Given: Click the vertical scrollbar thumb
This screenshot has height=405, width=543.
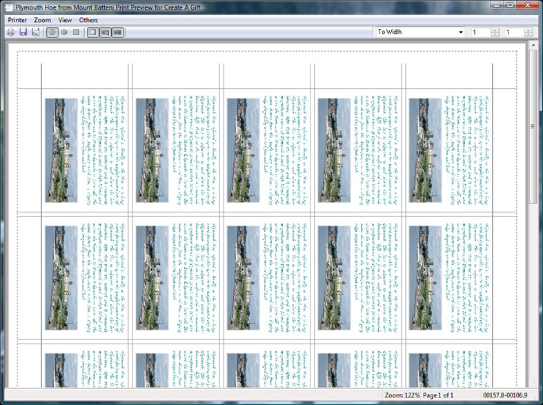Looking at the screenshot, I should click(533, 127).
